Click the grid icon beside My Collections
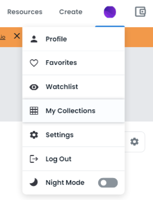The image size is (153, 200). [x=34, y=111]
